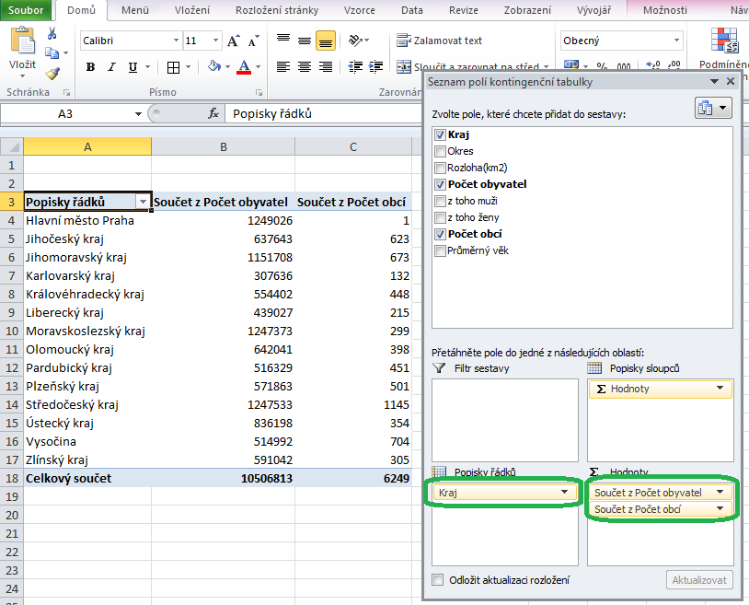The height and width of the screenshot is (605, 749).
Task: Check the Okres field checkbox
Action: point(440,152)
